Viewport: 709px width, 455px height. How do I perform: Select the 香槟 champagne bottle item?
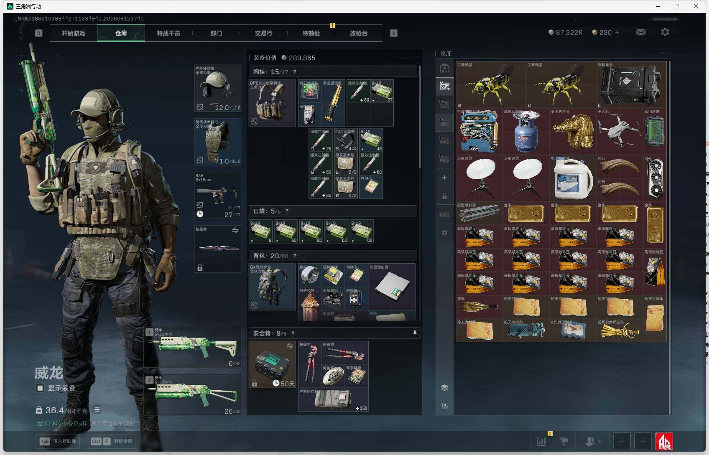(x=479, y=307)
